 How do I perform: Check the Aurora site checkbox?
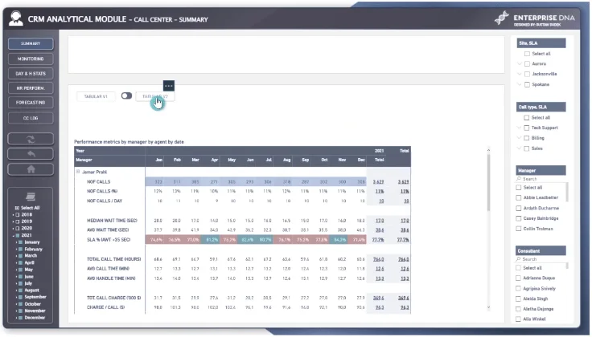point(527,64)
